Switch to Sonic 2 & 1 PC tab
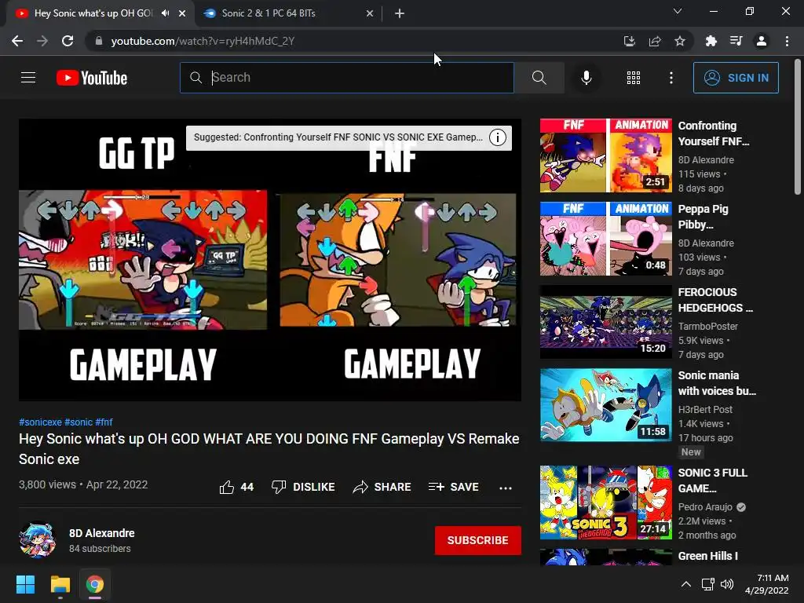The width and height of the screenshot is (804, 603). coord(288,13)
